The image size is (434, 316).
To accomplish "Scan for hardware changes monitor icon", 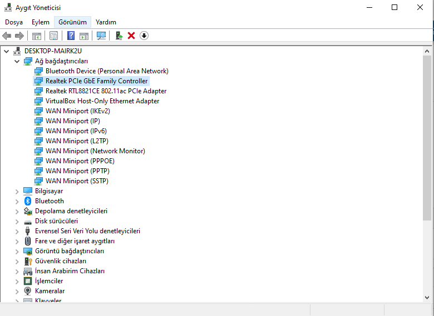I will click(x=101, y=36).
